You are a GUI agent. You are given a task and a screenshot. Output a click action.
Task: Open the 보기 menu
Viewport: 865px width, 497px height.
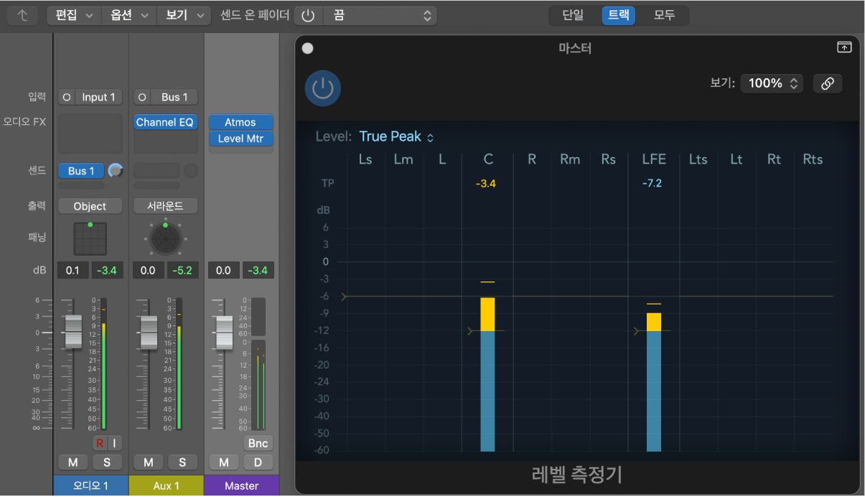(184, 15)
